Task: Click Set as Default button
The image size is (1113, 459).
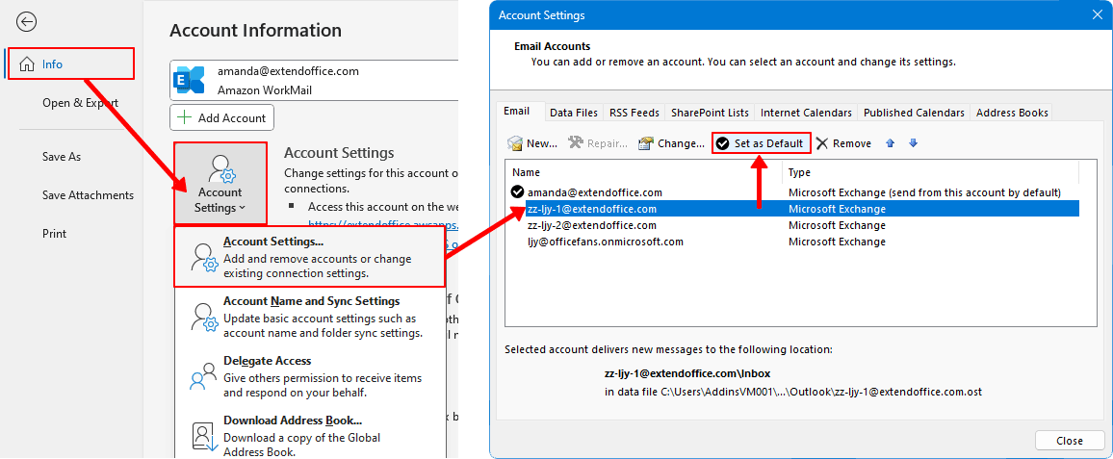Action: click(x=762, y=143)
